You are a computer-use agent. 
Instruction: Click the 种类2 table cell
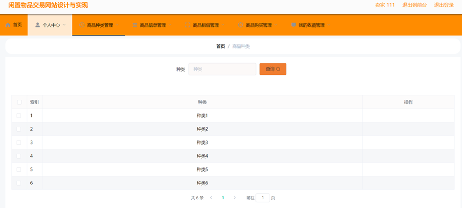click(202, 129)
